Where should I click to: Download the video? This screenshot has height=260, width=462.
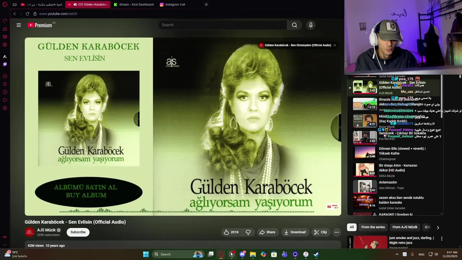point(295,232)
